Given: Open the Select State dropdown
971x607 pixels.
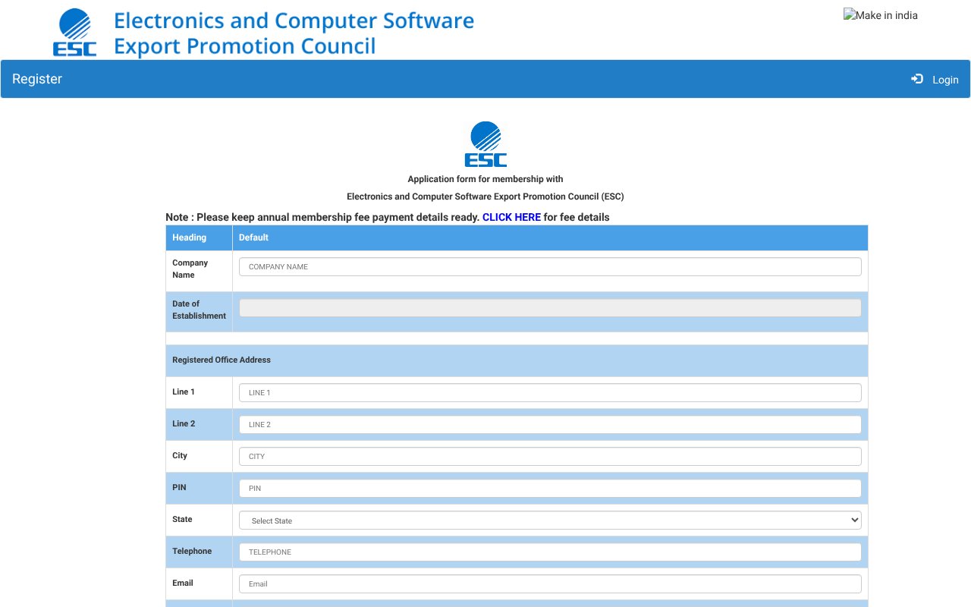Looking at the screenshot, I should point(550,520).
